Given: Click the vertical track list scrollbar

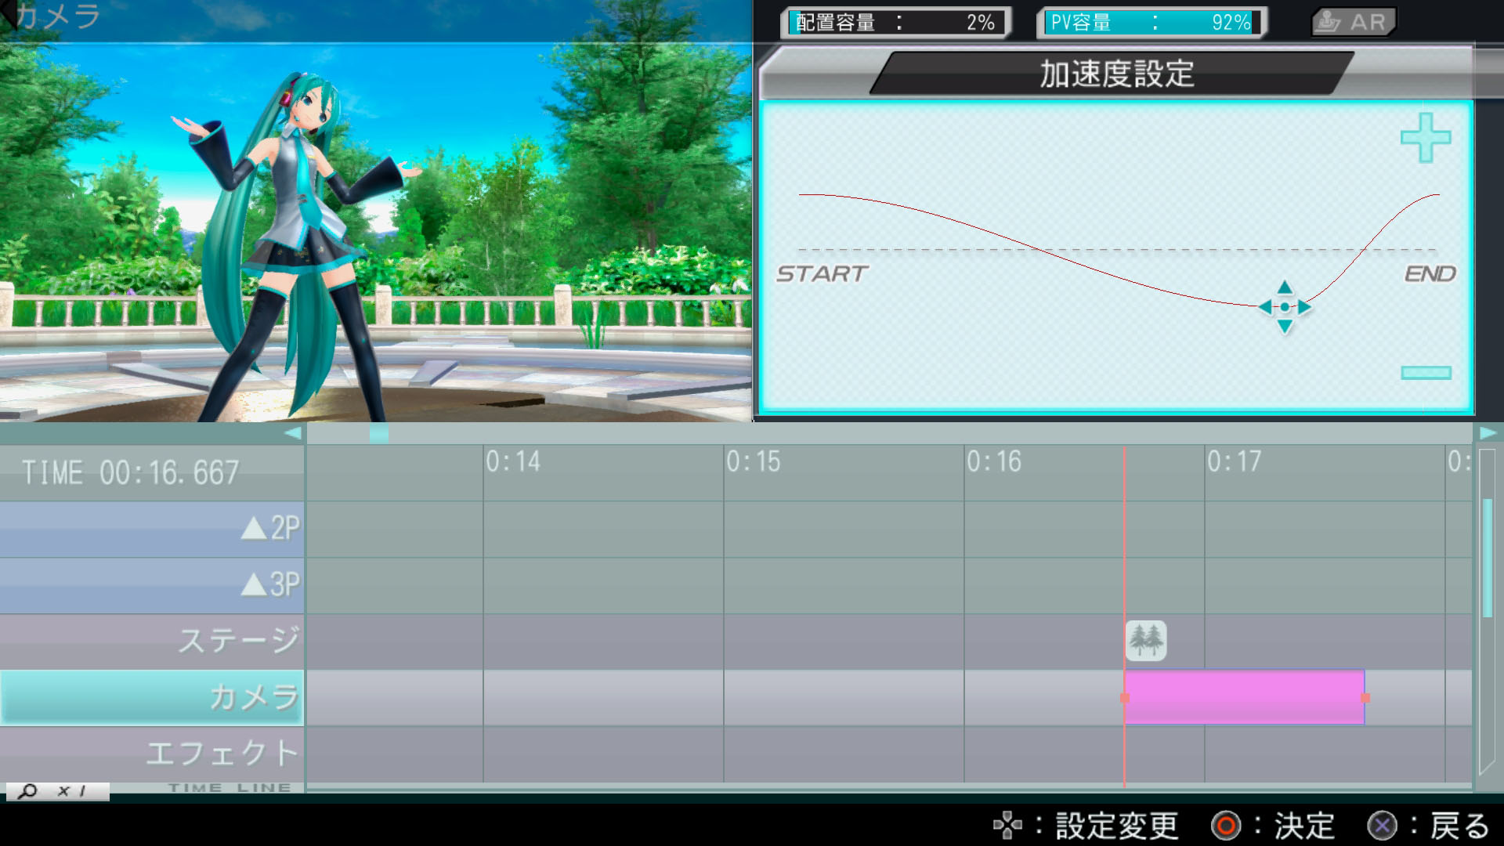Looking at the screenshot, I should click(1487, 558).
